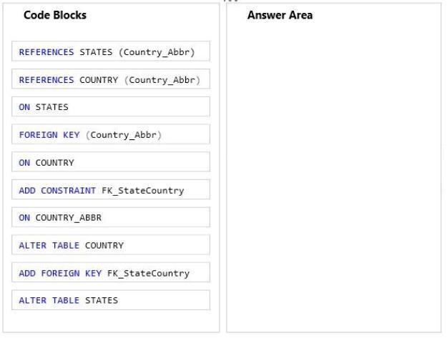Click FK_StateCountry in ADD FOREIGN KEY block

point(148,274)
